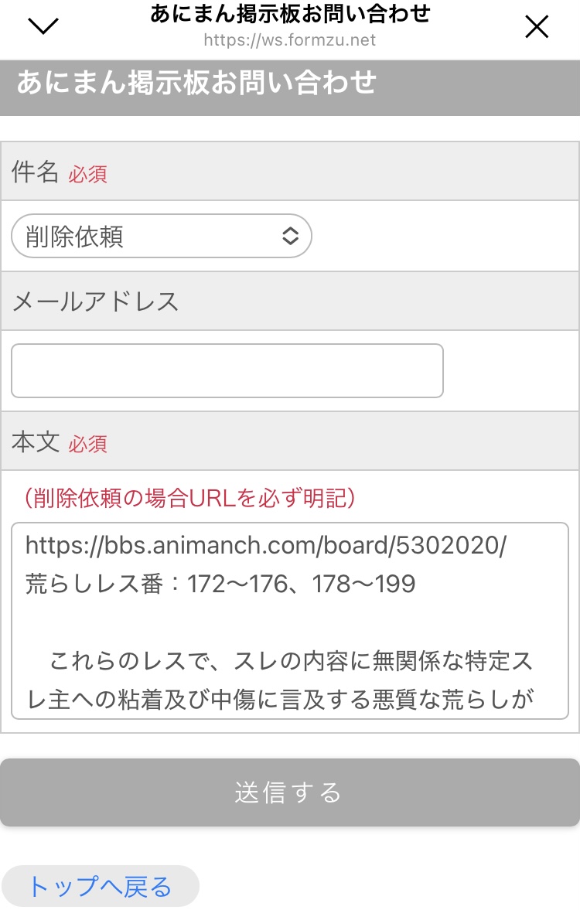Screen dimensions: 580x910
Task: Close the browser with the X icon
Action: (536, 27)
